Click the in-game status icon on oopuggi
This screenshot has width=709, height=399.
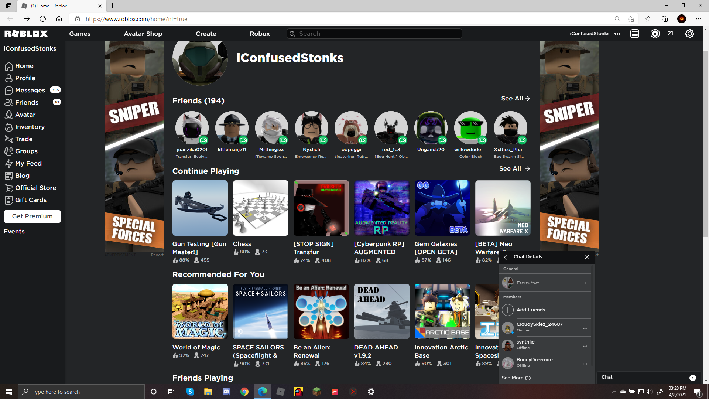(363, 140)
